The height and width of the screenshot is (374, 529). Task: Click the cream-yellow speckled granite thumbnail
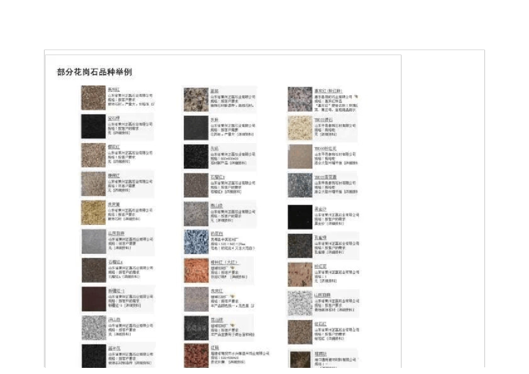300,128
